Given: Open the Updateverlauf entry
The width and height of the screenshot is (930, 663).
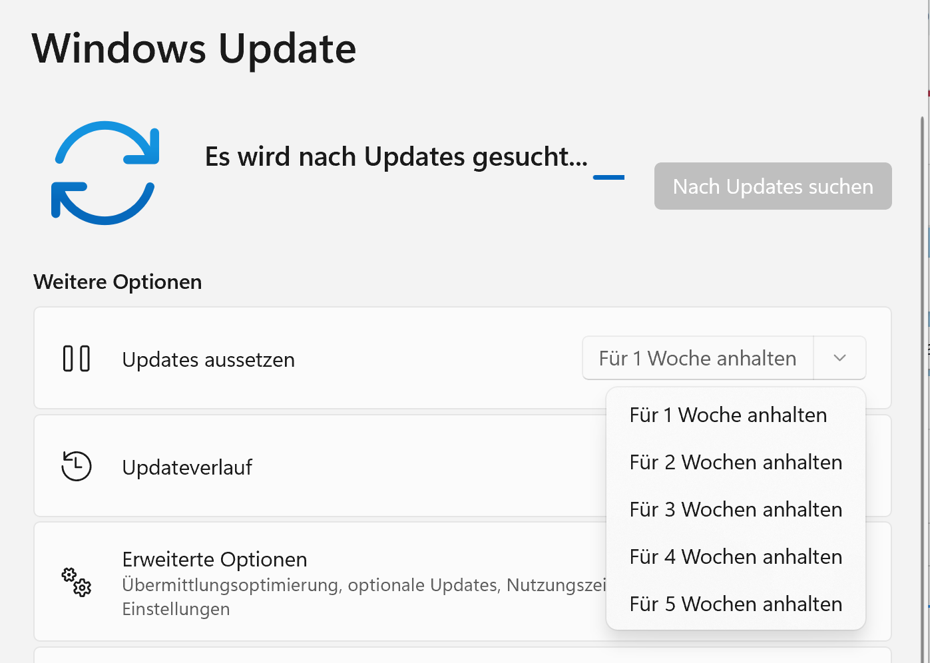Looking at the screenshot, I should [187, 467].
